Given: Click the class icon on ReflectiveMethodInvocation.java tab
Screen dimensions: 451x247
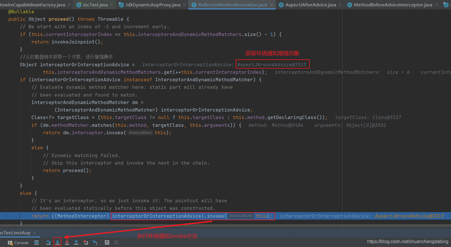Looking at the screenshot, I should pyautogui.click(x=194, y=5).
